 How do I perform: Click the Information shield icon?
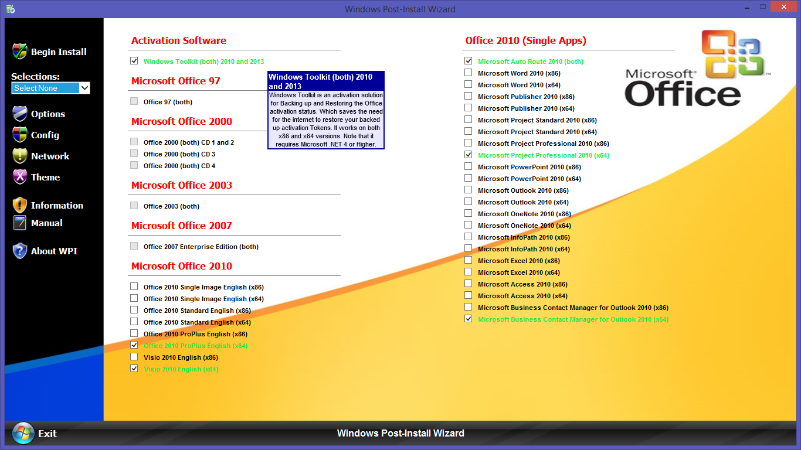(x=18, y=205)
